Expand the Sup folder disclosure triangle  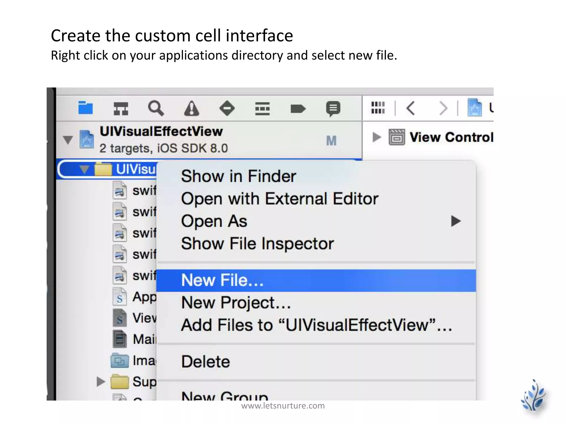(101, 382)
